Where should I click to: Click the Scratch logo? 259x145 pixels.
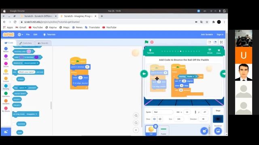pos(8,35)
